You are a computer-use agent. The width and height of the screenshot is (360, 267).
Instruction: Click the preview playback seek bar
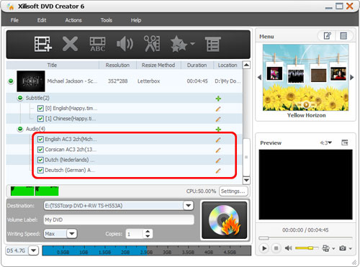click(305, 238)
